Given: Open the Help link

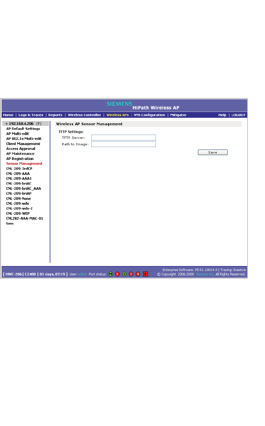Looking at the screenshot, I should (x=222, y=115).
